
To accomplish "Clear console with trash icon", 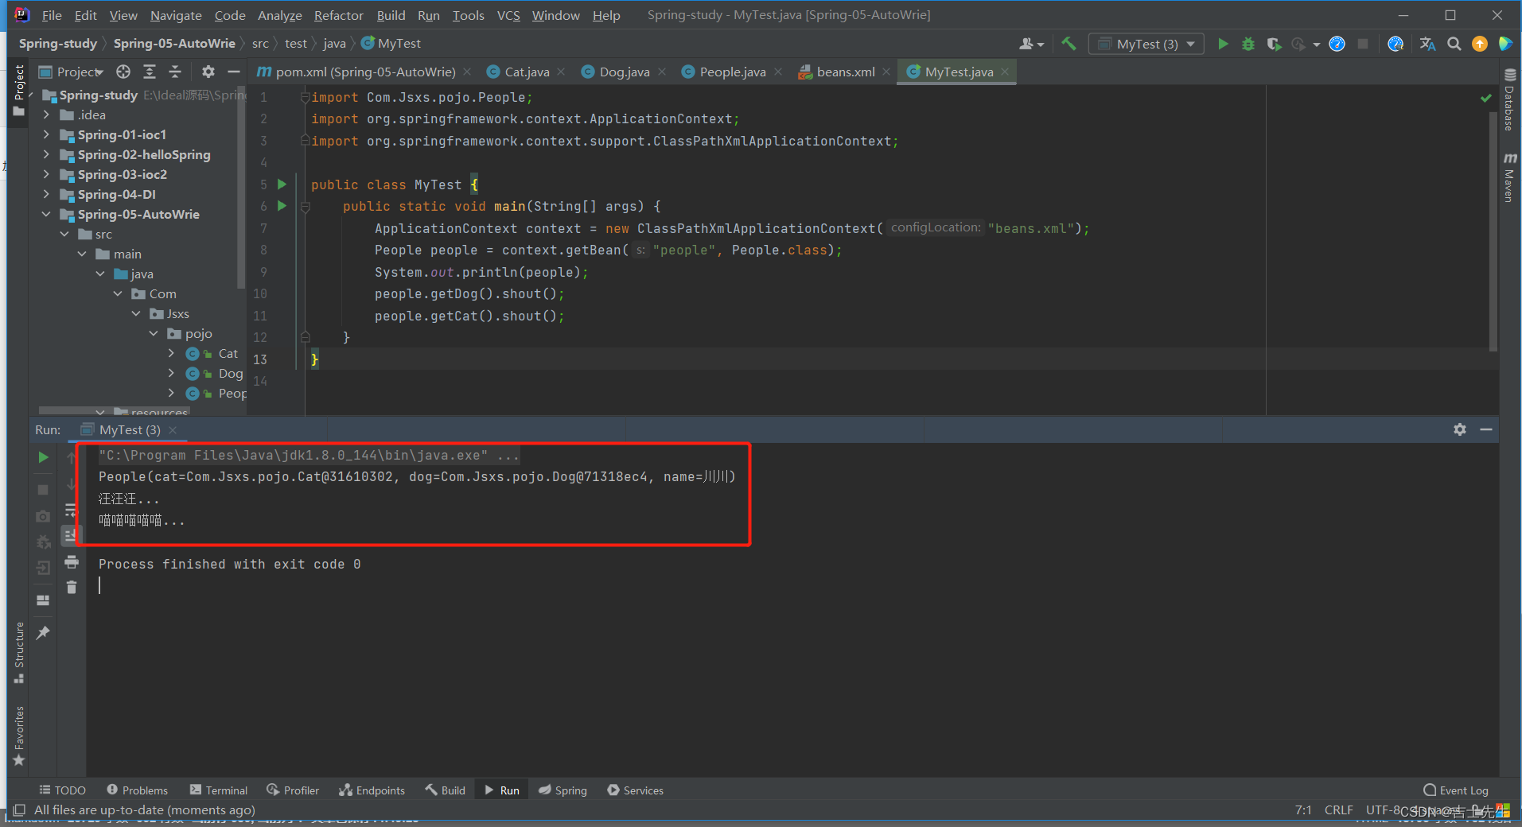I will (72, 588).
